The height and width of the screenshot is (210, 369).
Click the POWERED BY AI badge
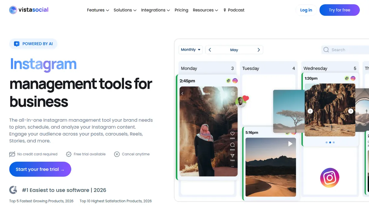[x=33, y=44]
